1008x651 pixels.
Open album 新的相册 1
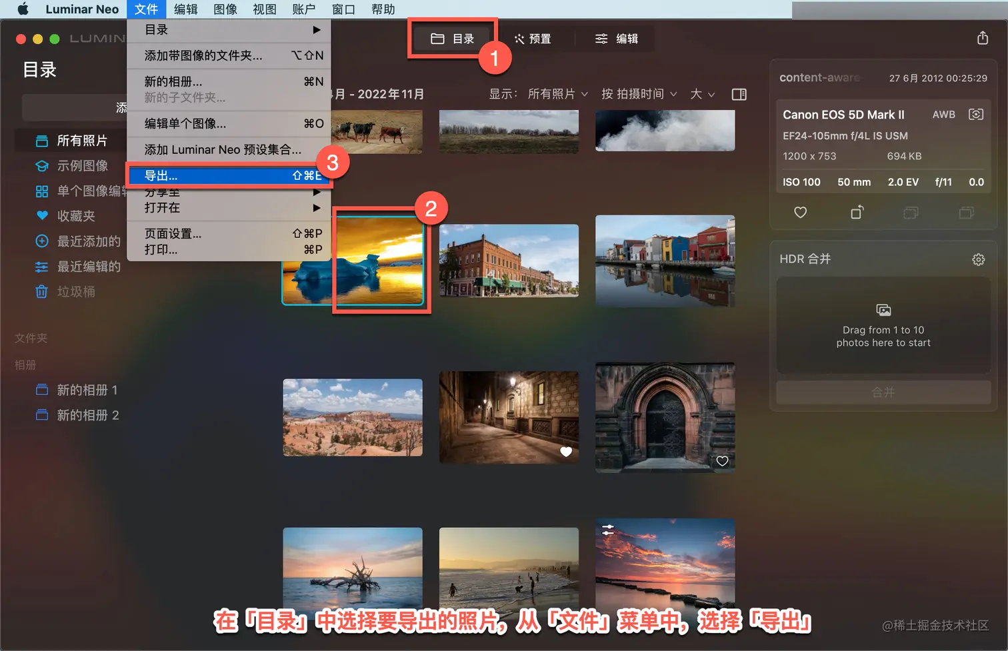pyautogui.click(x=77, y=390)
